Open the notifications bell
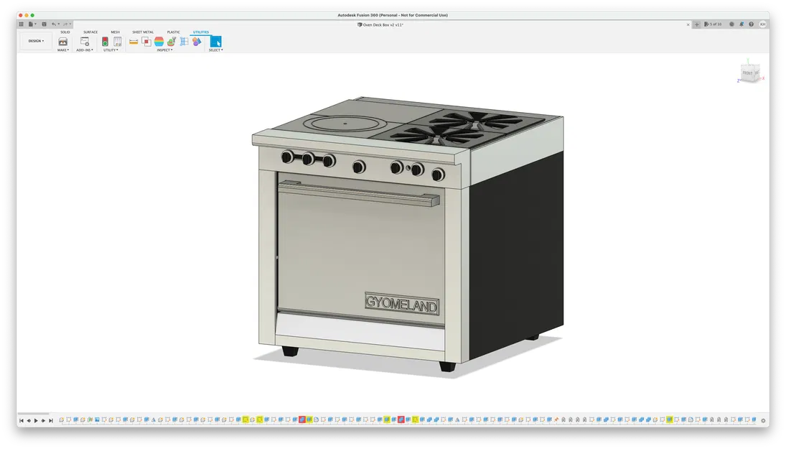Screen dimensions: 786x449 [741, 24]
